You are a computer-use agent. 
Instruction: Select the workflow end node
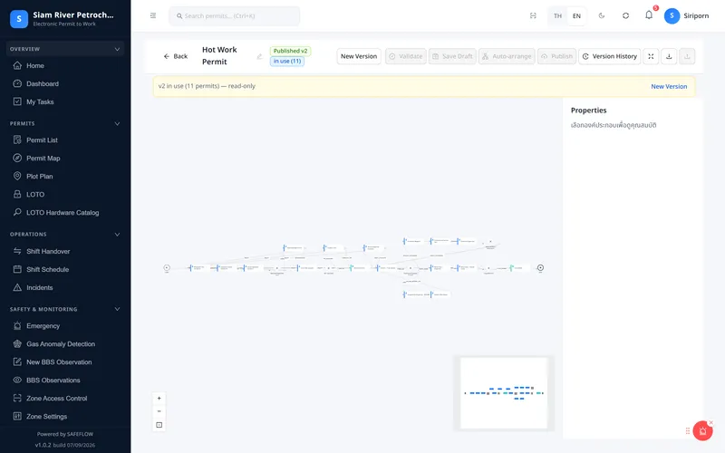coord(540,267)
